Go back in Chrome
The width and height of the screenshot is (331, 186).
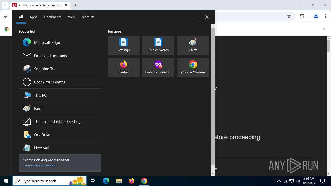pos(6,16)
